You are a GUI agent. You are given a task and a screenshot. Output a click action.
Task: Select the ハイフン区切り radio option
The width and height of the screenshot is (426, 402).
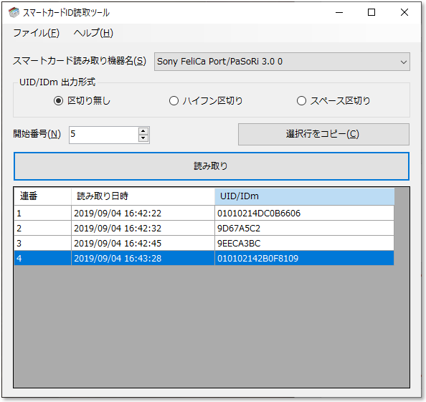pyautogui.click(x=174, y=101)
